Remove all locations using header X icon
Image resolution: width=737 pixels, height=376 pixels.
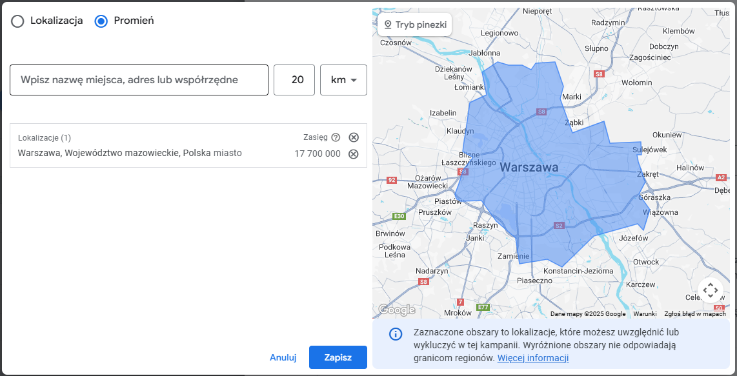[354, 137]
